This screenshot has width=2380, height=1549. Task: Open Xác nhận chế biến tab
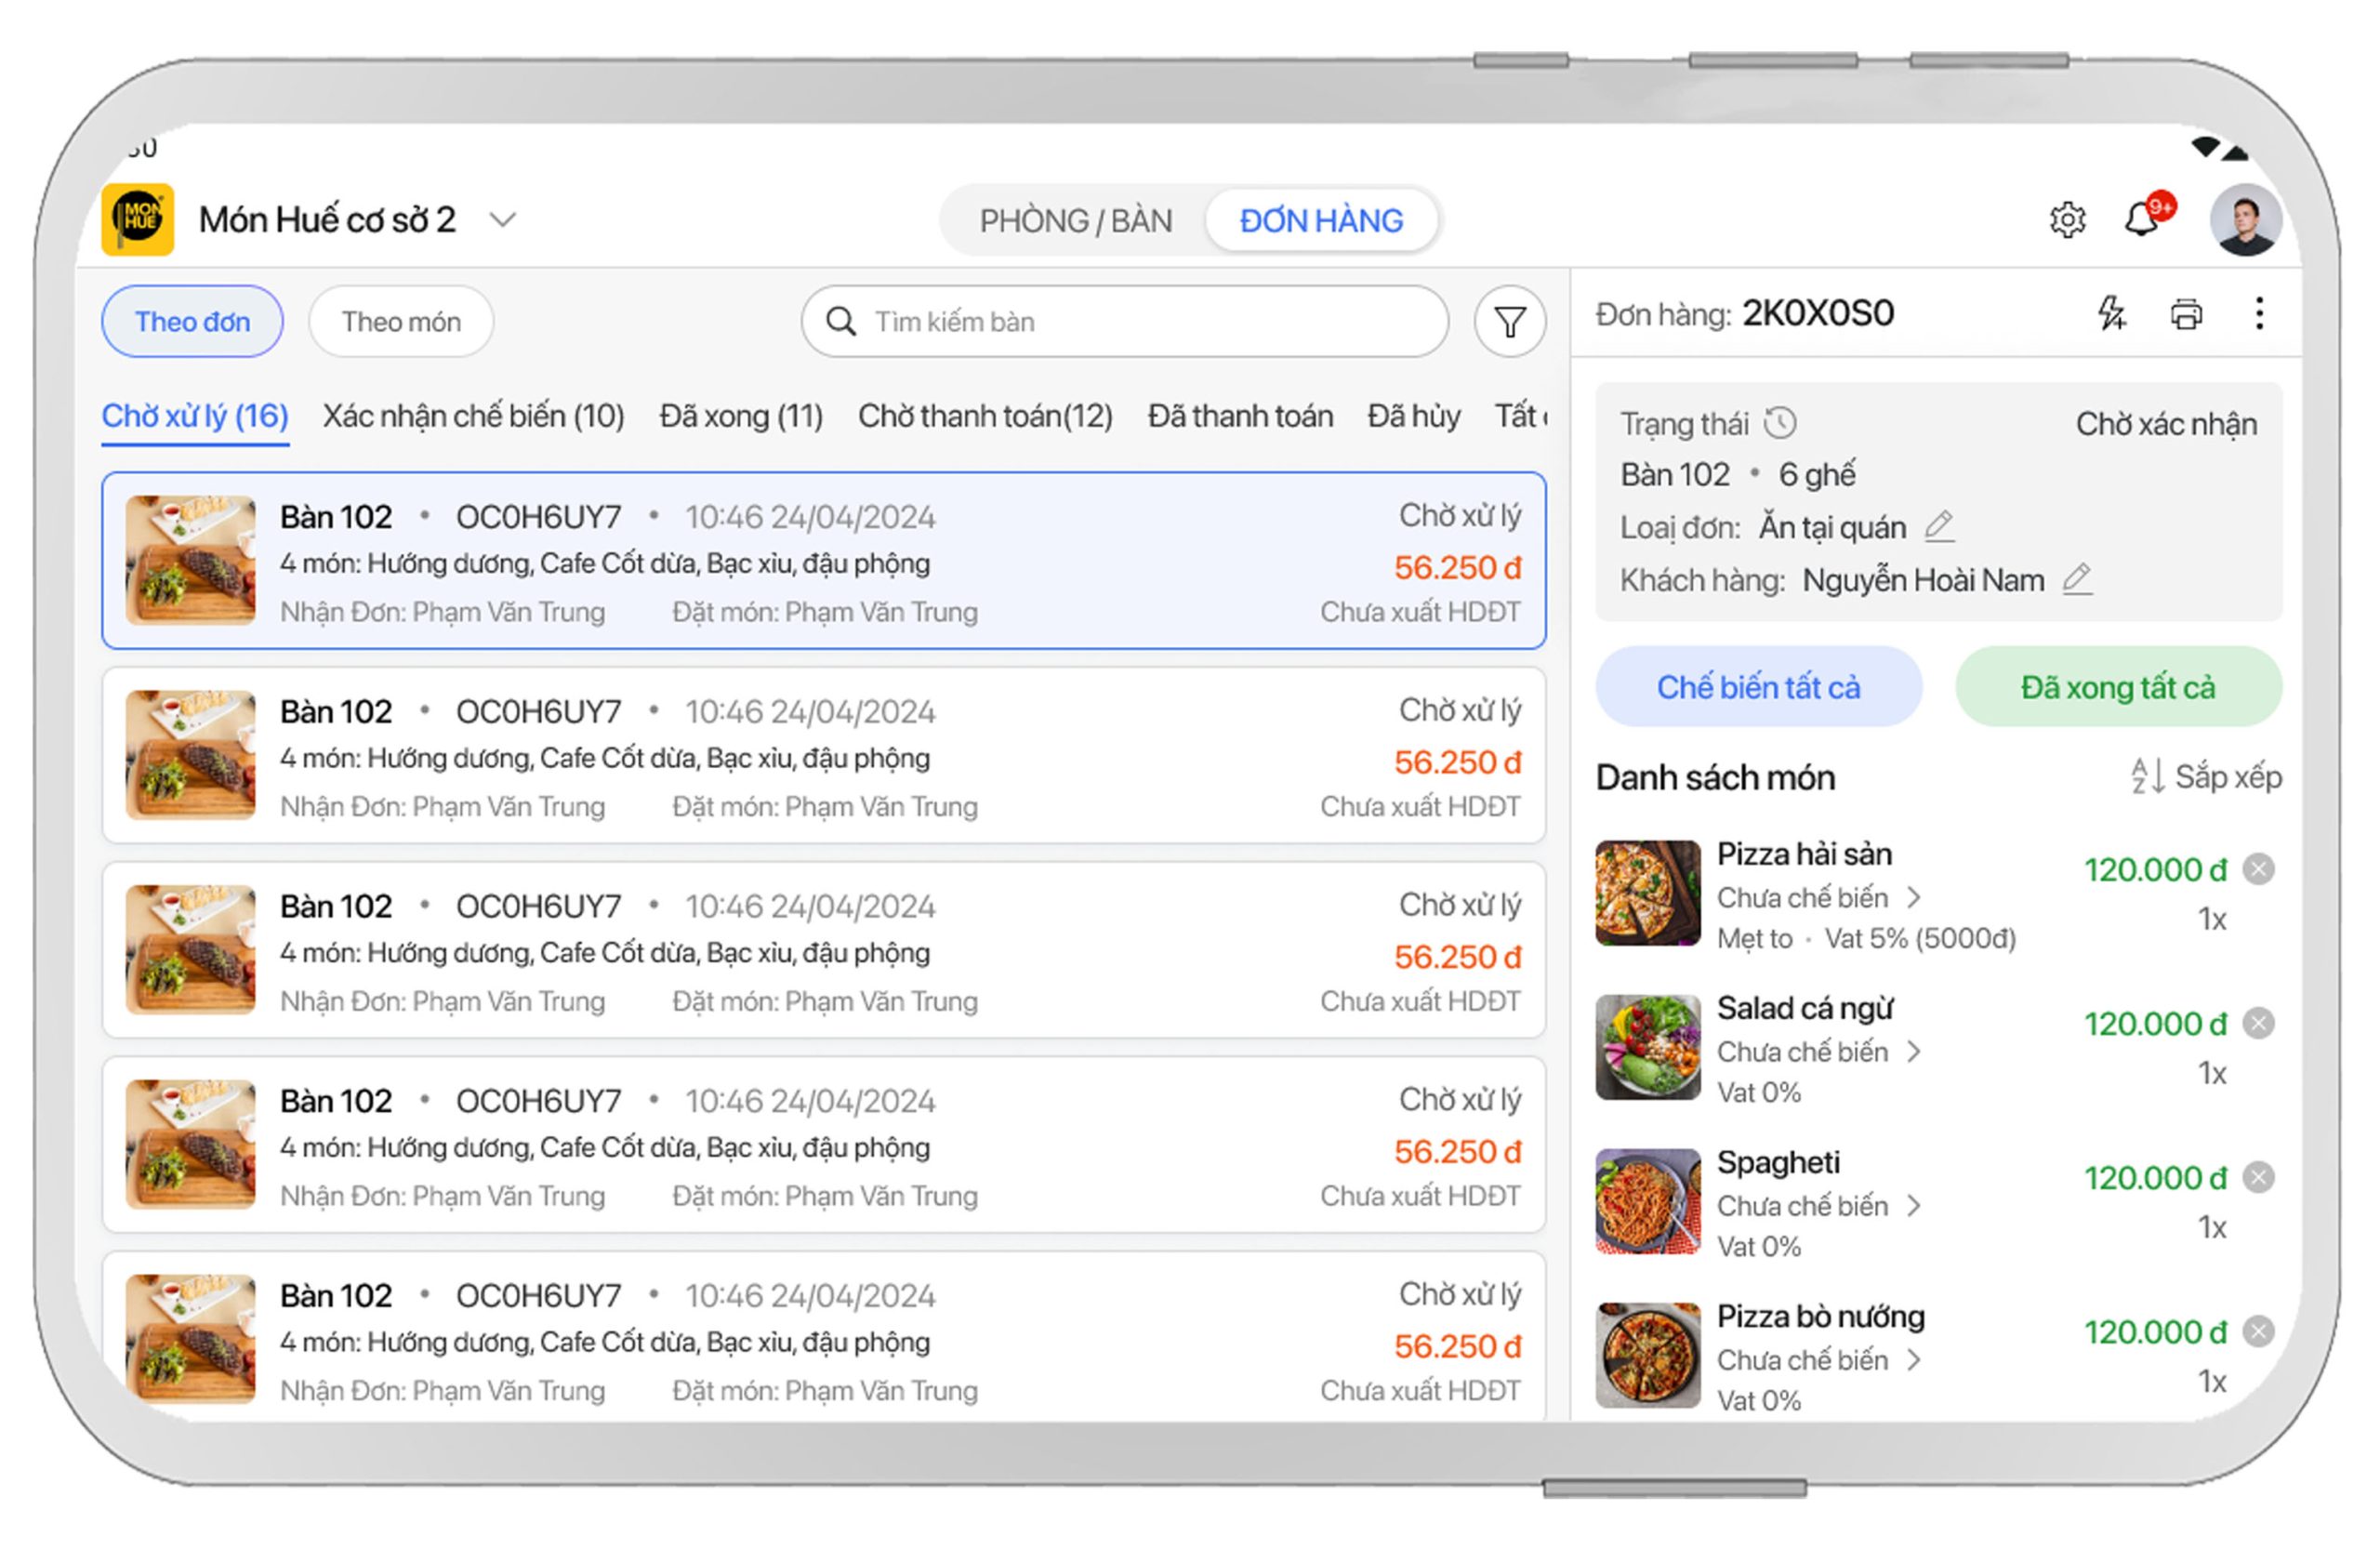[473, 416]
